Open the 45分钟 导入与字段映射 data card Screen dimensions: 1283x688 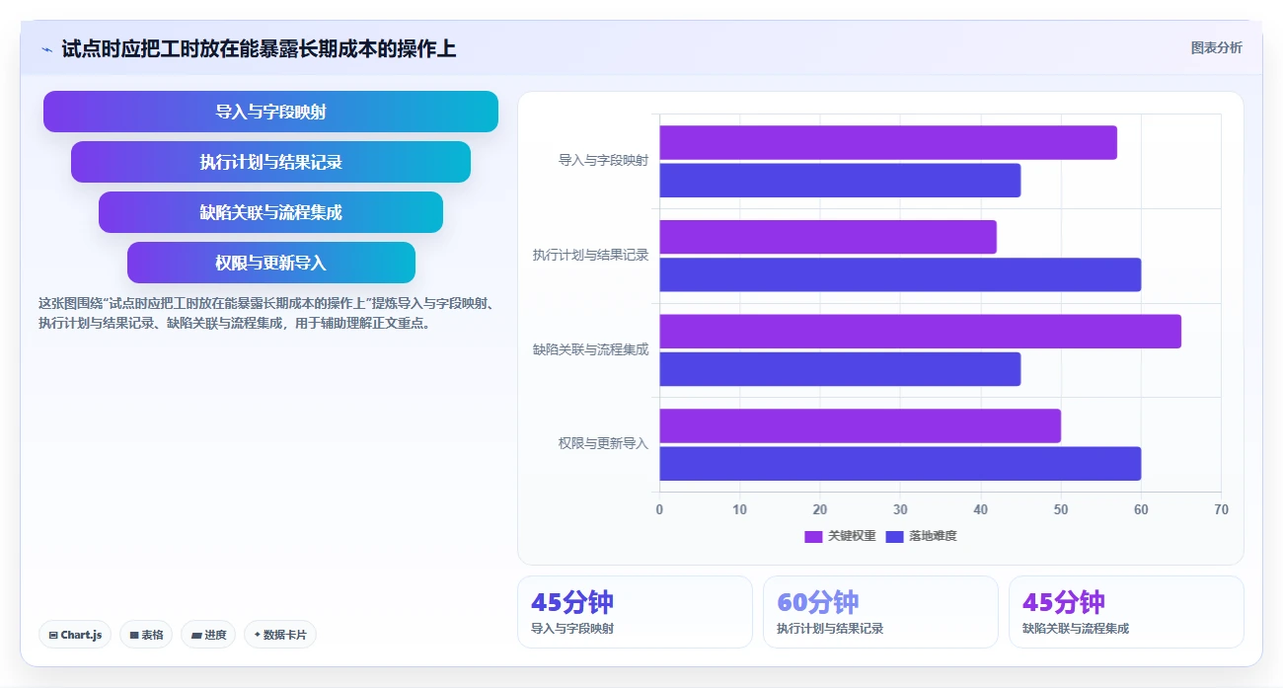point(635,612)
